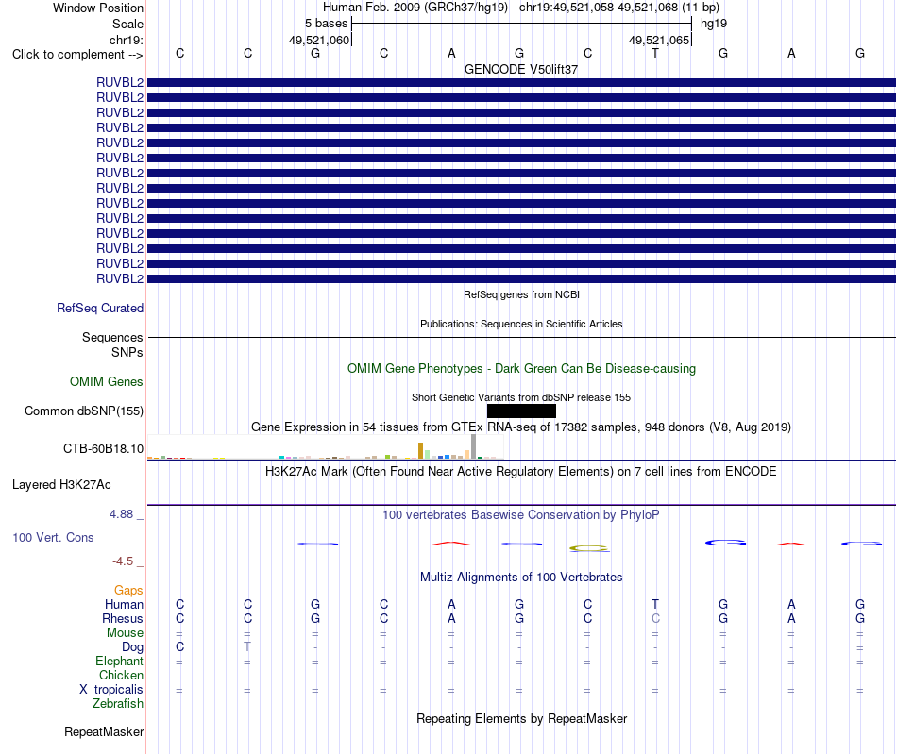Open the 'Common dbSNP(155)' track label

click(x=84, y=411)
